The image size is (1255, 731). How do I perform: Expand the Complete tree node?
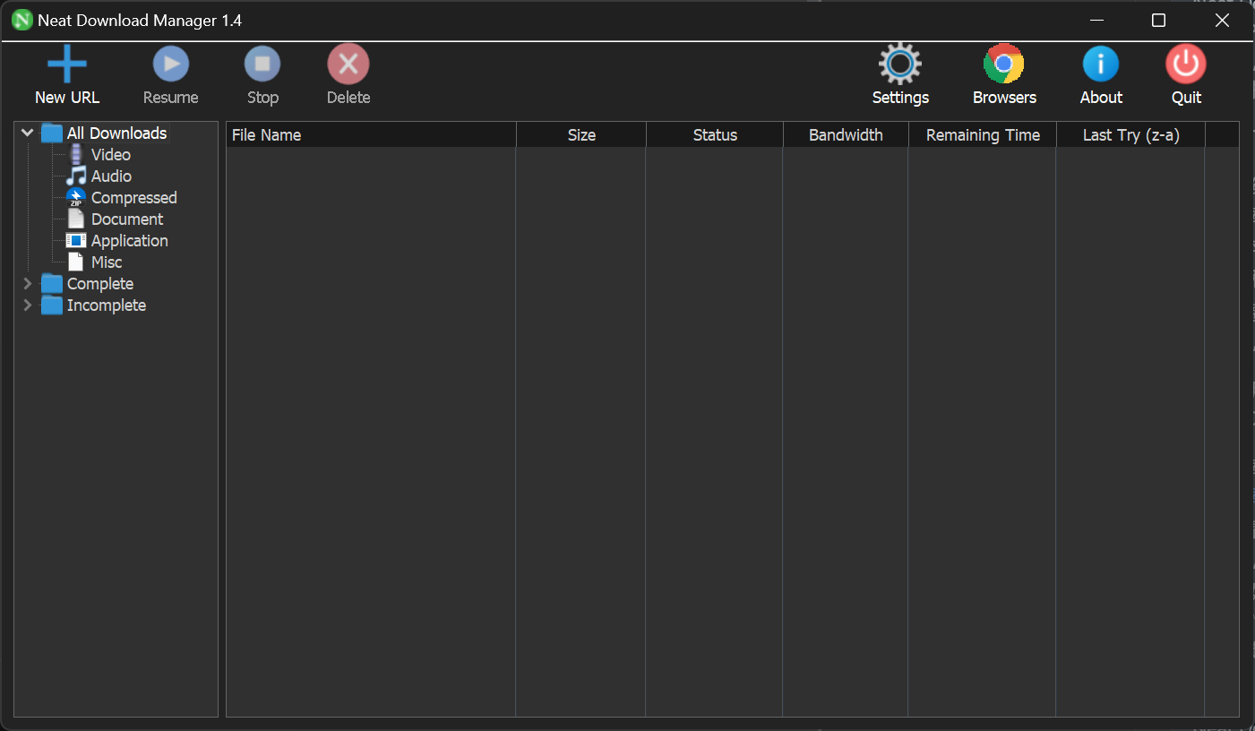pos(28,284)
